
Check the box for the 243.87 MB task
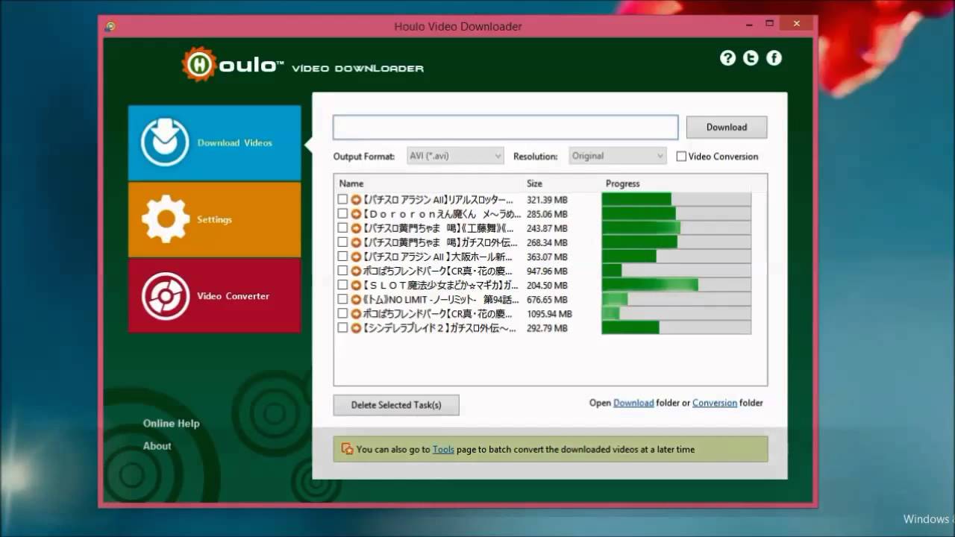coord(342,228)
